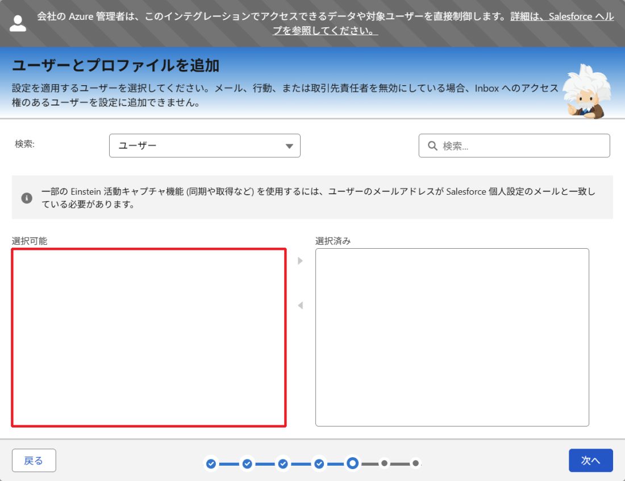Click the first completed progress step
This screenshot has height=481, width=625.
coord(211,463)
